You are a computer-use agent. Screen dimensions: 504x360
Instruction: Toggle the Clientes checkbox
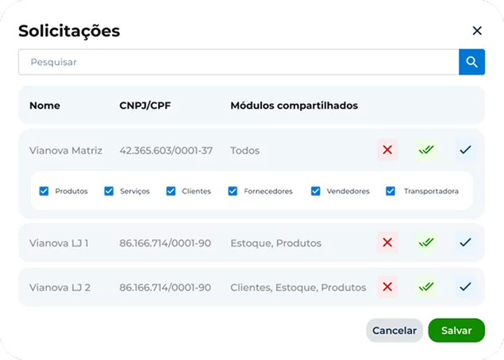click(x=171, y=191)
